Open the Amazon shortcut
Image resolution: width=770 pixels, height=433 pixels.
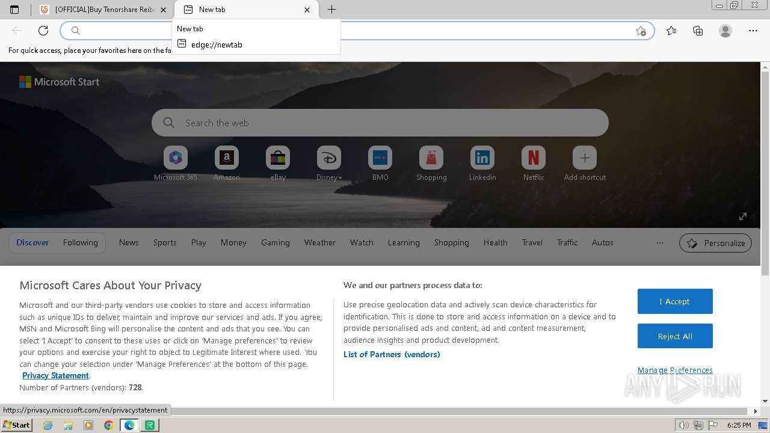coord(227,164)
